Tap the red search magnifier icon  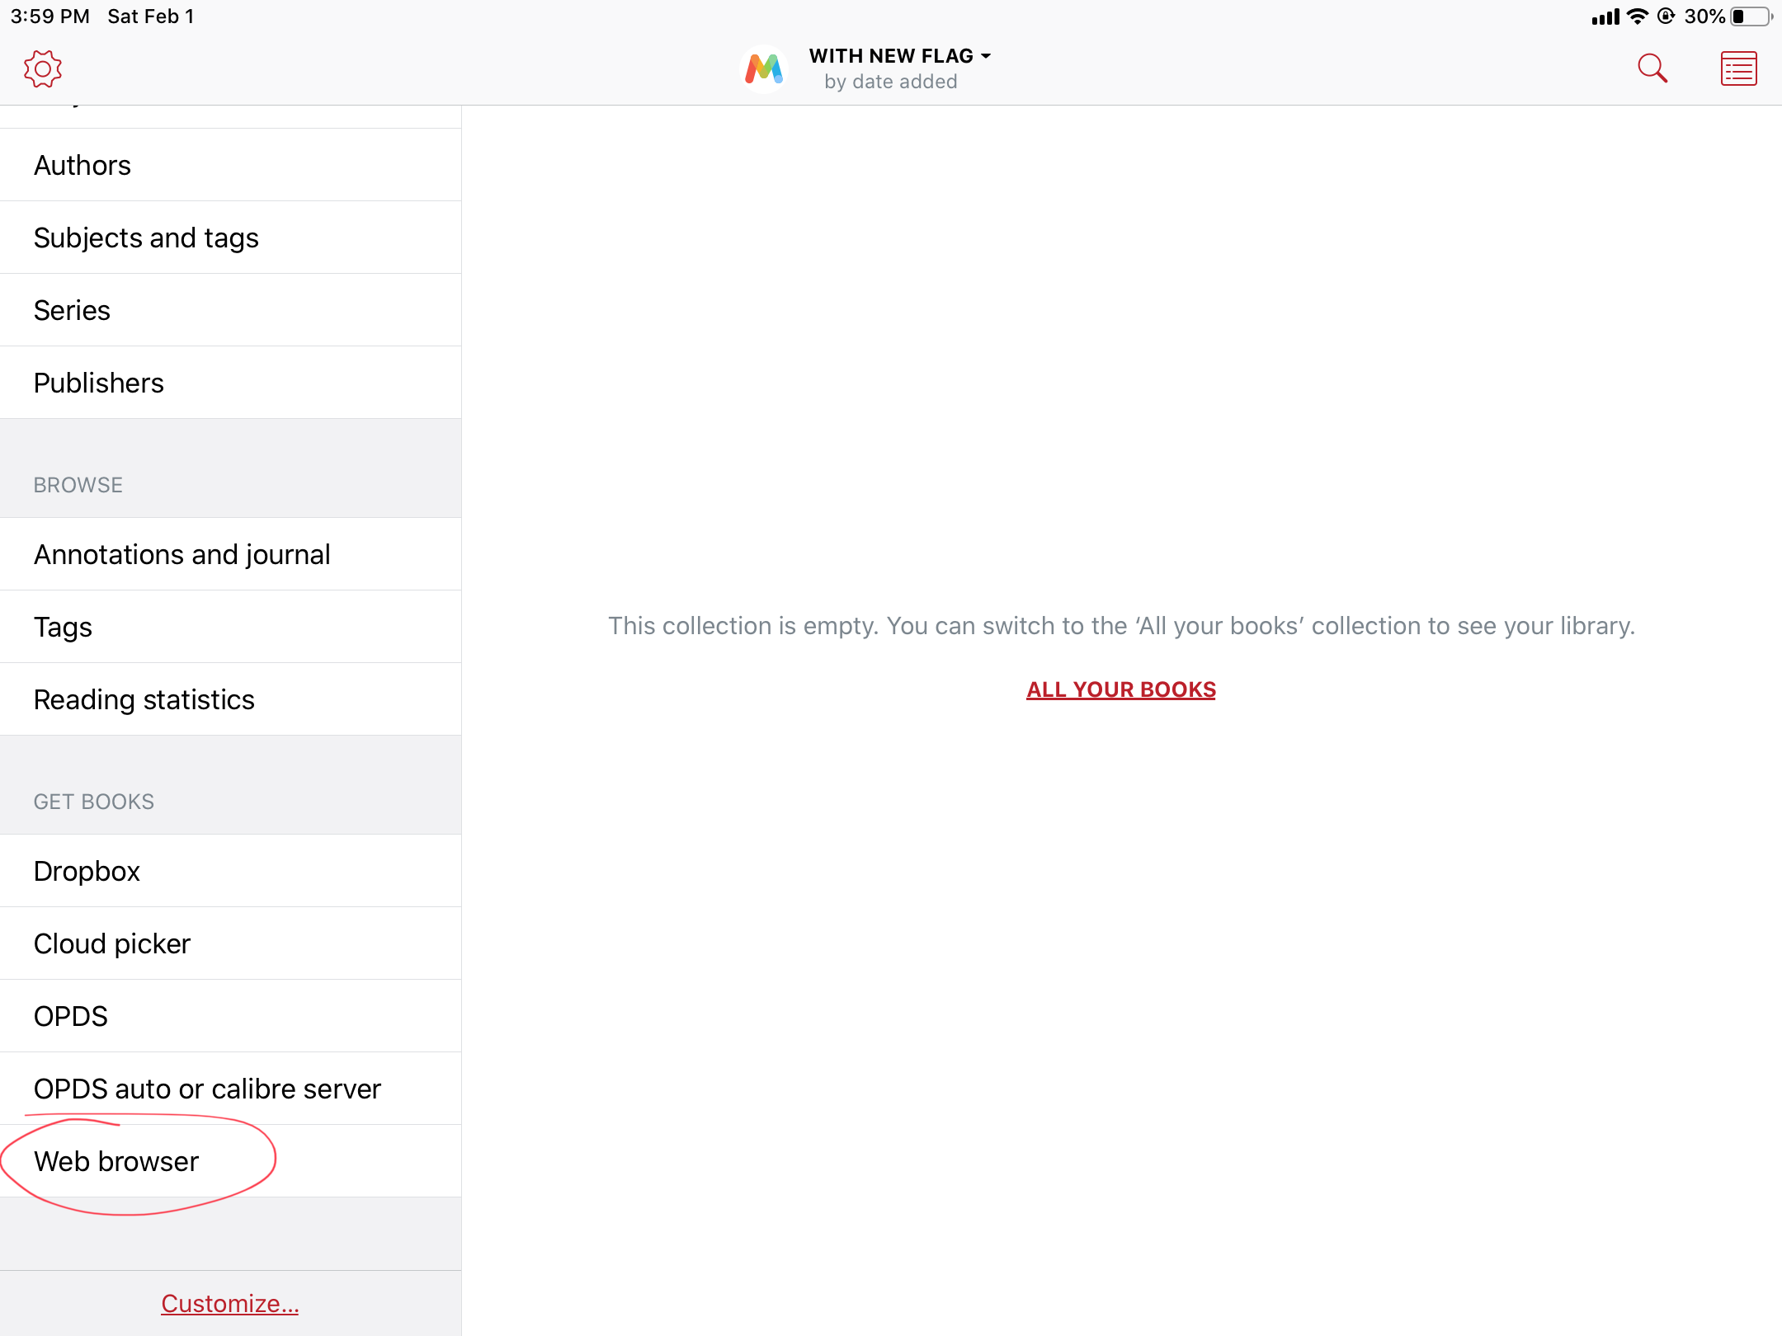(1652, 68)
